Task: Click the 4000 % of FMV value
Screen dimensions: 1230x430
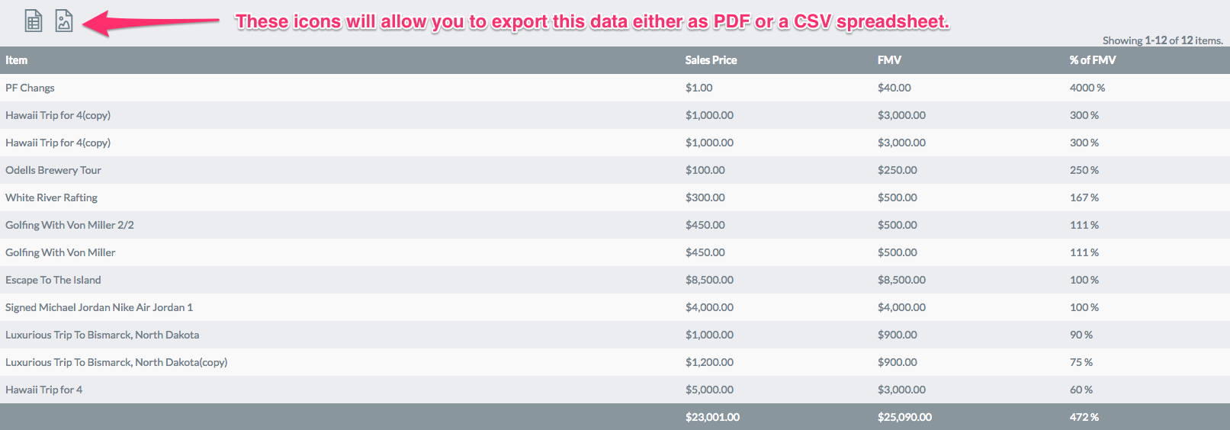Action: pyautogui.click(x=1087, y=88)
